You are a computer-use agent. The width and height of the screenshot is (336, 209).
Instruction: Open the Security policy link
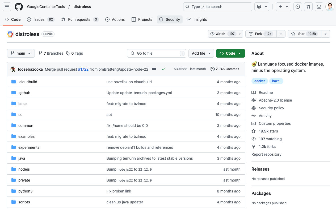(x=268, y=108)
